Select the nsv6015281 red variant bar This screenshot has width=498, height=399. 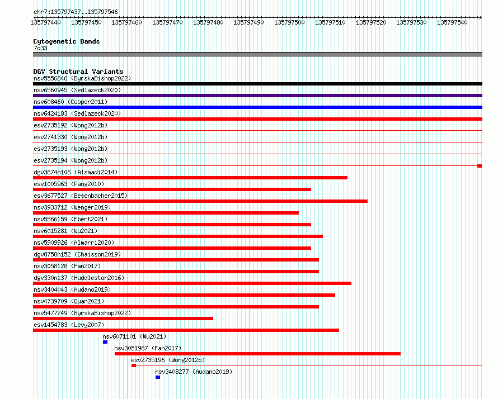178,236
